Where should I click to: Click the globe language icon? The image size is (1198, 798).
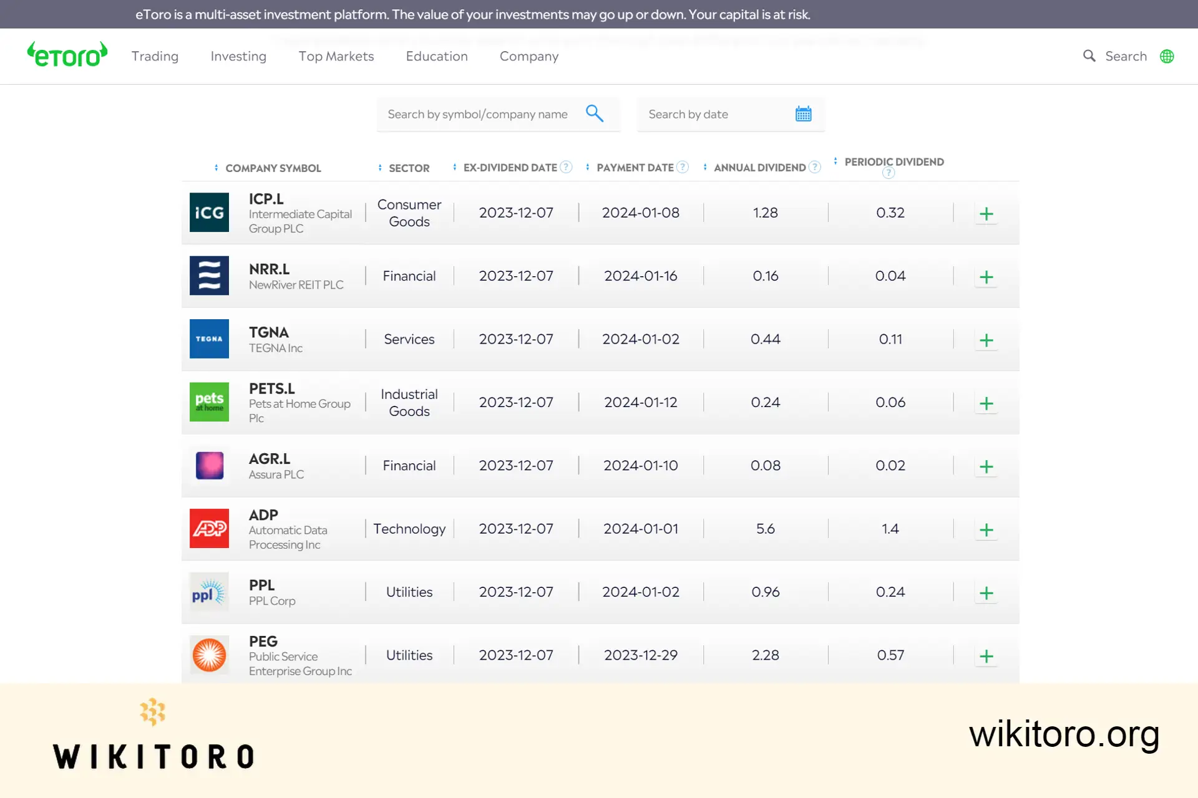pyautogui.click(x=1167, y=56)
